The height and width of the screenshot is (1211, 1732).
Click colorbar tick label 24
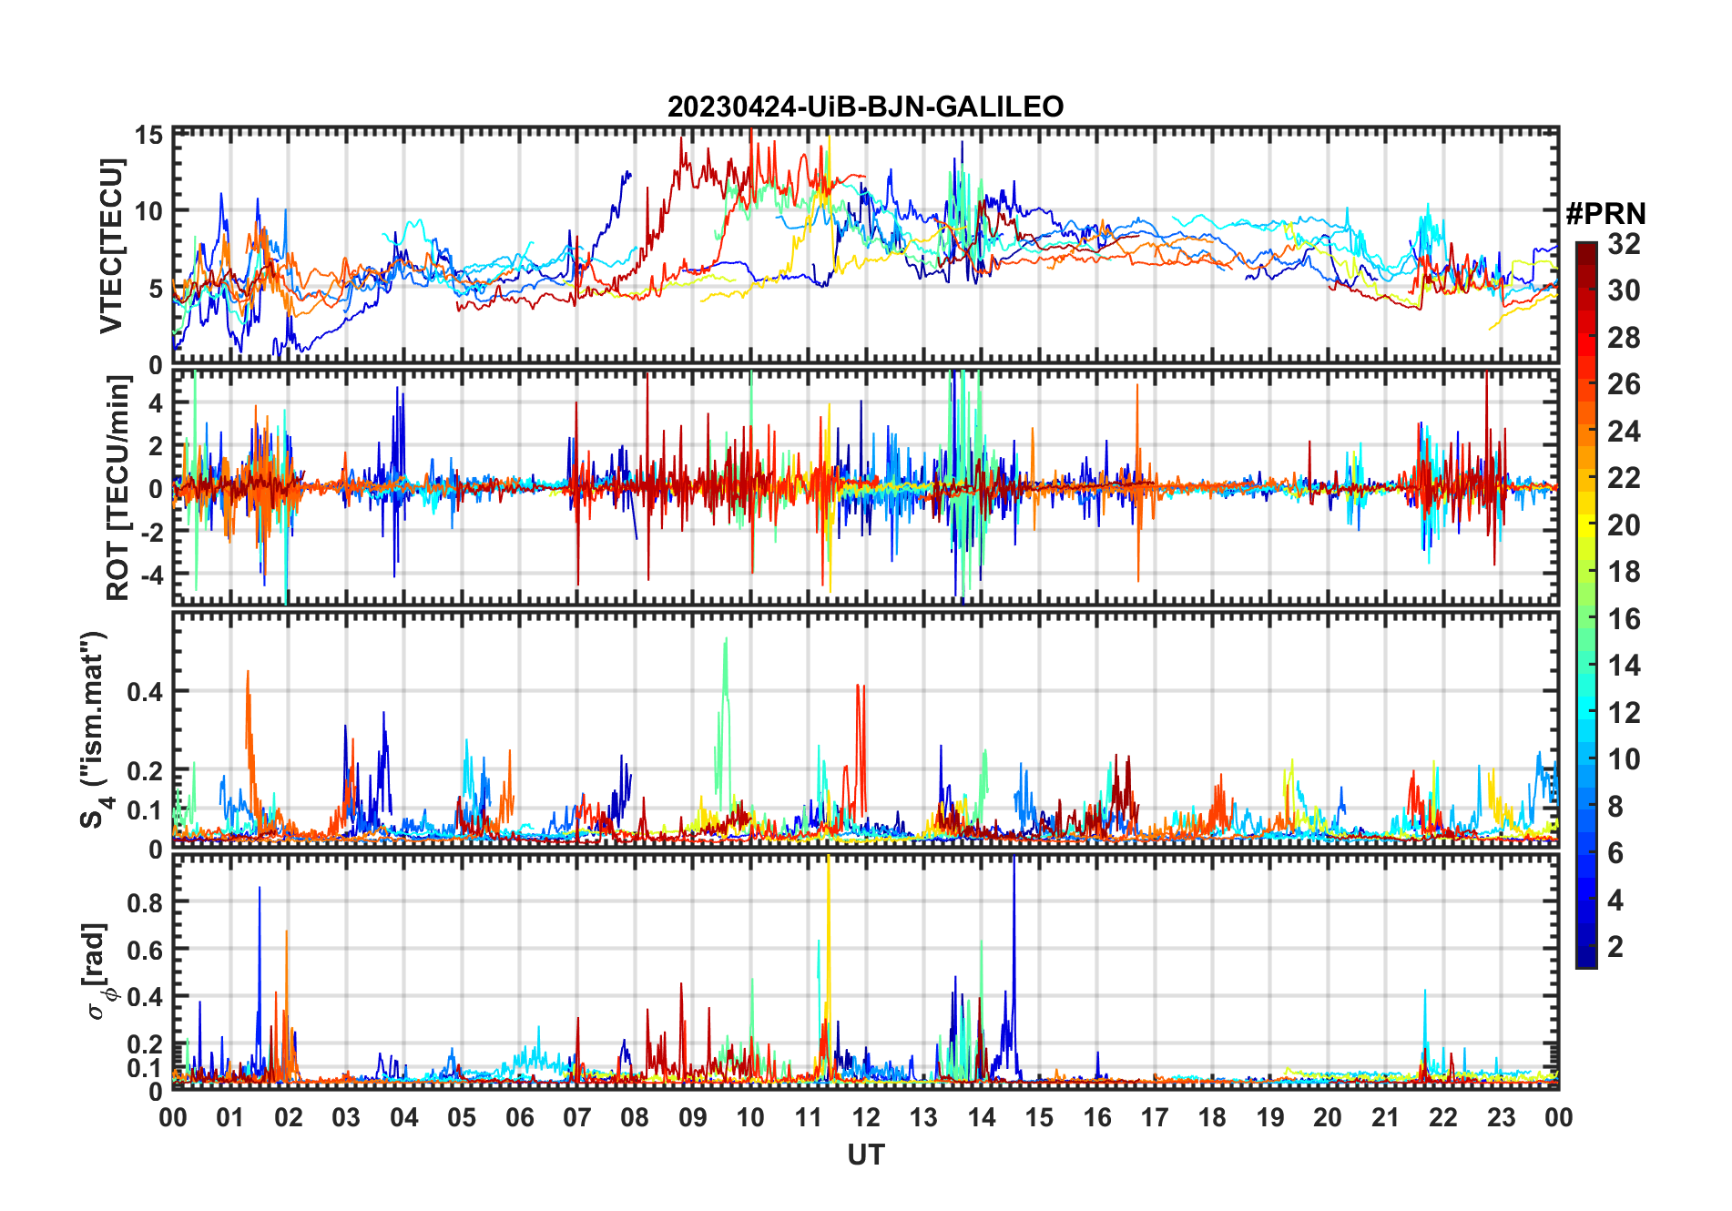click(1624, 432)
